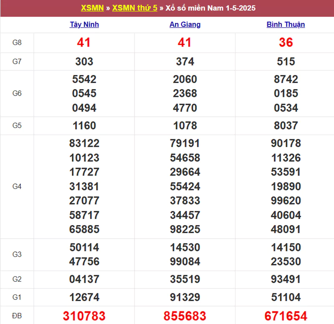334x324 pixels.
Task: Click the G2 number 04137
Action: (84, 279)
